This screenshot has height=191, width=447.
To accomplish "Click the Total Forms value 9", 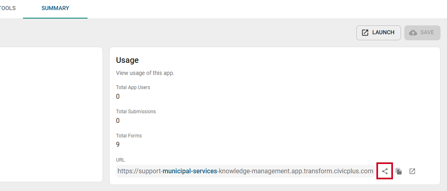I will tap(118, 145).
